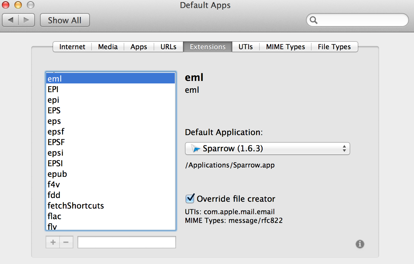Open the Apps tab
Screen dimensions: 414x264
pos(139,47)
